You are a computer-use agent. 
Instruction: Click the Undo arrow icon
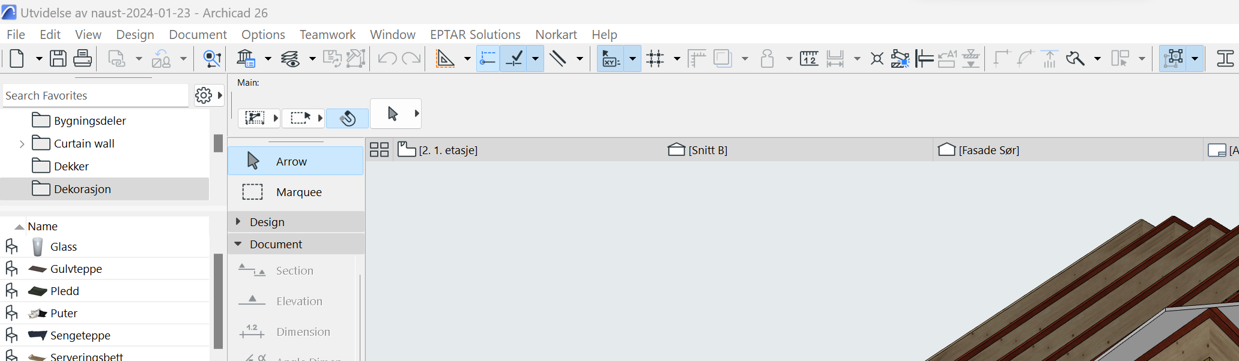point(387,59)
